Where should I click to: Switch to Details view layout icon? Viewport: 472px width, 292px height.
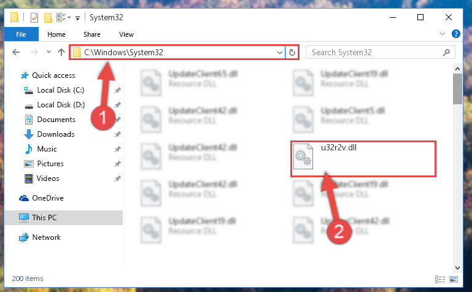pos(440,279)
